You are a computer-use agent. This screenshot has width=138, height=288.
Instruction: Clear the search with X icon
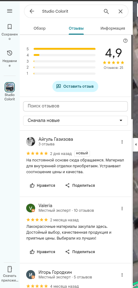120,11
